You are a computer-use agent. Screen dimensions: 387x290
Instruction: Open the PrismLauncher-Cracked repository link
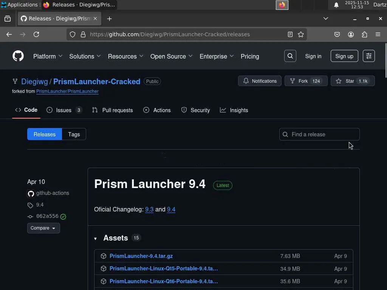point(97,82)
